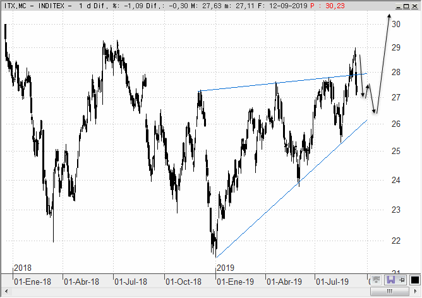Close the INDITEX chart window
This screenshot has width=422, height=298.
coord(414,6)
